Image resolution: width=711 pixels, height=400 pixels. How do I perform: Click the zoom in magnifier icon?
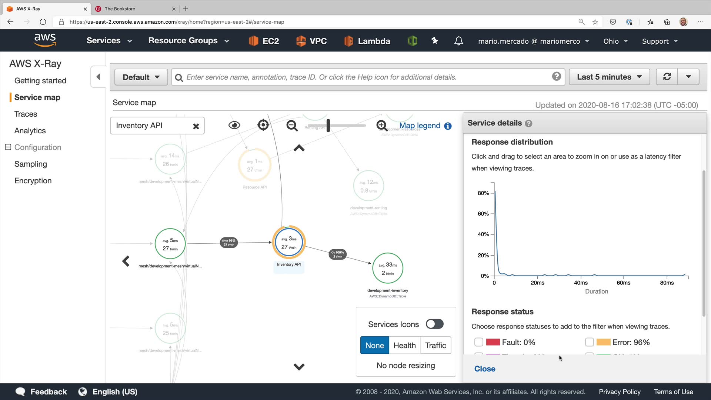tap(382, 126)
